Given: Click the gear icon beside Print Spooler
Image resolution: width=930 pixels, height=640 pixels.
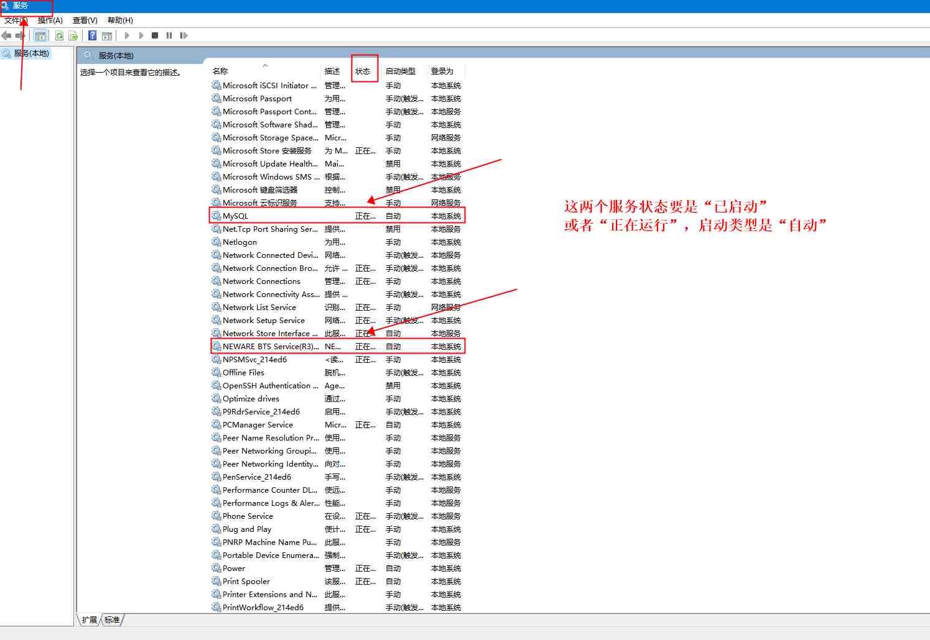Looking at the screenshot, I should click(216, 581).
